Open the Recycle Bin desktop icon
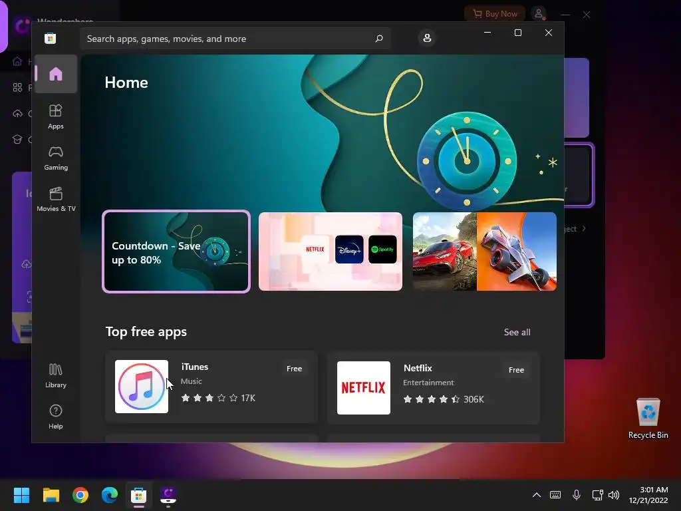Viewport: 681px width, 511px height. [648, 419]
